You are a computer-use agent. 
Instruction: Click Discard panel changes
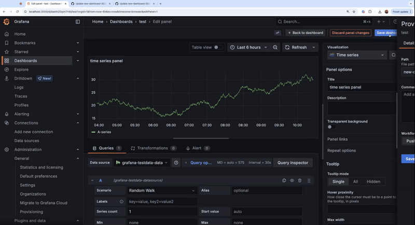(x=351, y=33)
